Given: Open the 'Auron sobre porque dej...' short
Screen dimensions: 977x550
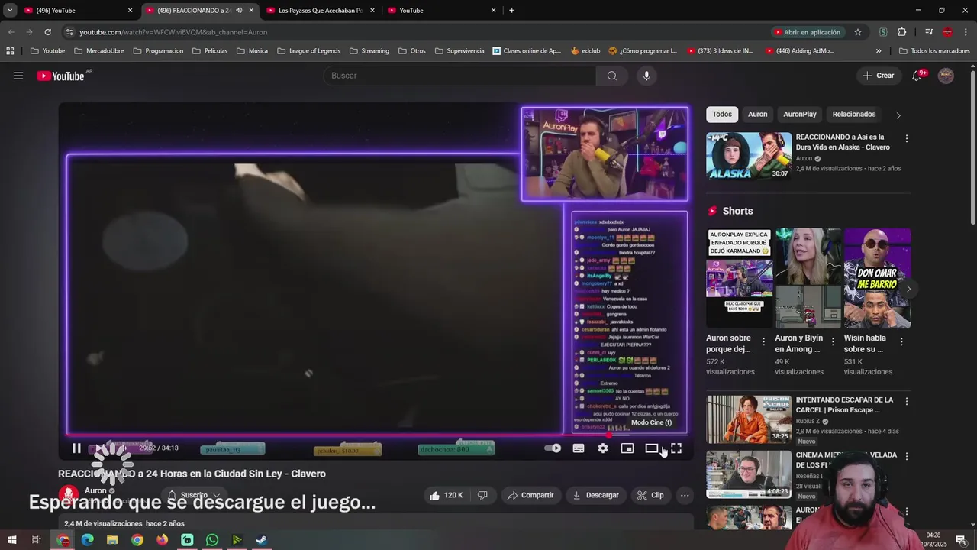Looking at the screenshot, I should coord(740,278).
